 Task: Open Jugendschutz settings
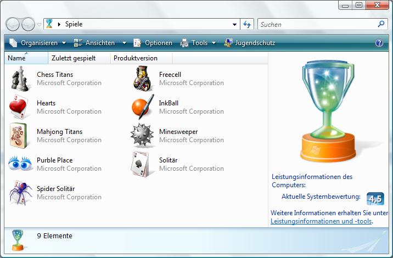point(255,43)
